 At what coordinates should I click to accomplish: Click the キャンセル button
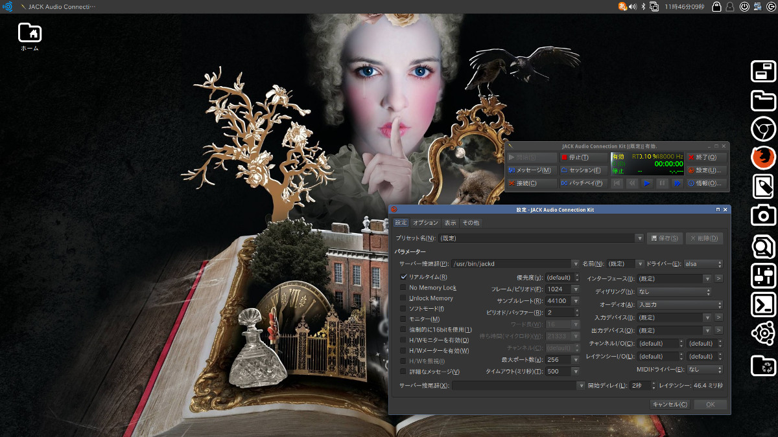670,405
